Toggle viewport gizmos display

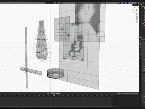pyautogui.click(x=122, y=3)
